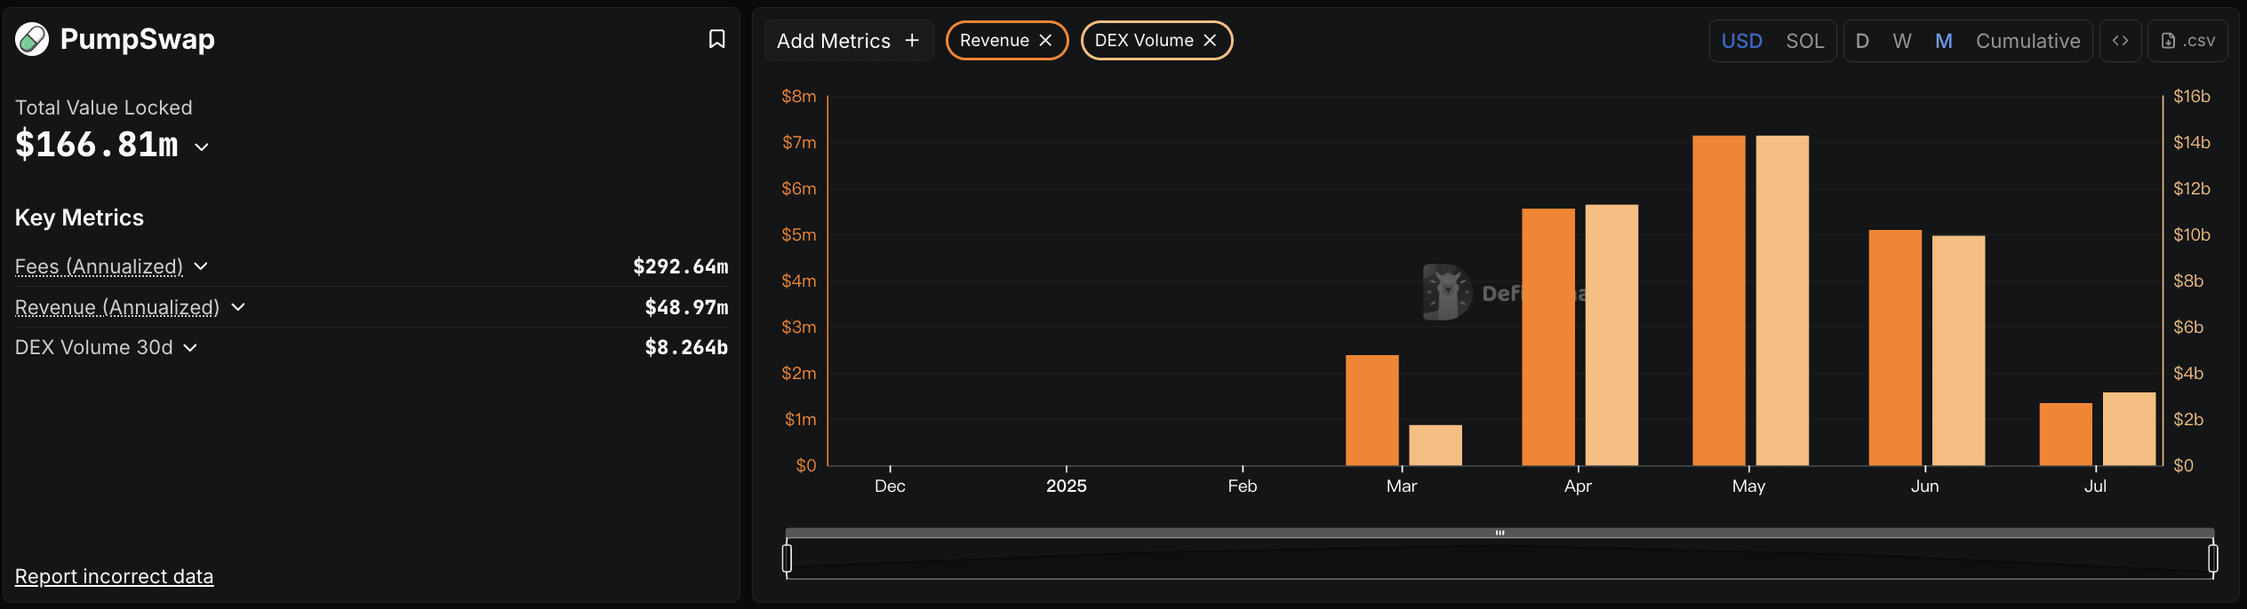The image size is (2247, 609).
Task: Open Fees (Annualized) link
Action: click(x=99, y=266)
